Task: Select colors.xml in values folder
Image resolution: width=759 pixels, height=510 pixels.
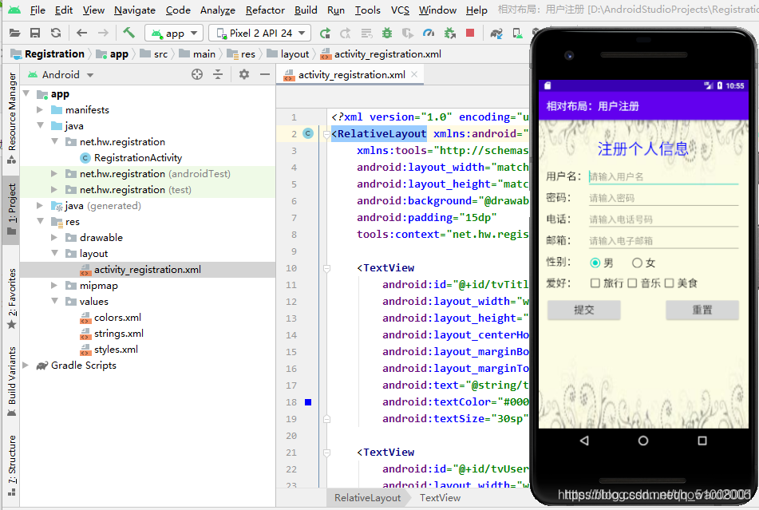Action: (x=117, y=318)
